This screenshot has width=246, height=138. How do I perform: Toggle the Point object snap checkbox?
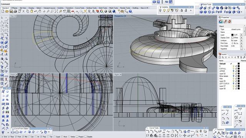click(x=16, y=136)
